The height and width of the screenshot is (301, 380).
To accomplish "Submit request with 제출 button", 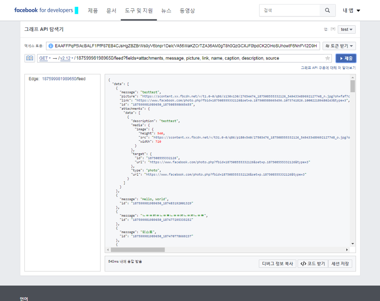I will coord(346,58).
